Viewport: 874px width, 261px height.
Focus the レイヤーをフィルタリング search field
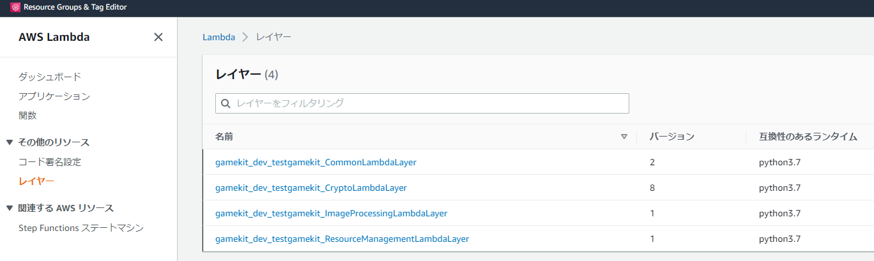(422, 103)
